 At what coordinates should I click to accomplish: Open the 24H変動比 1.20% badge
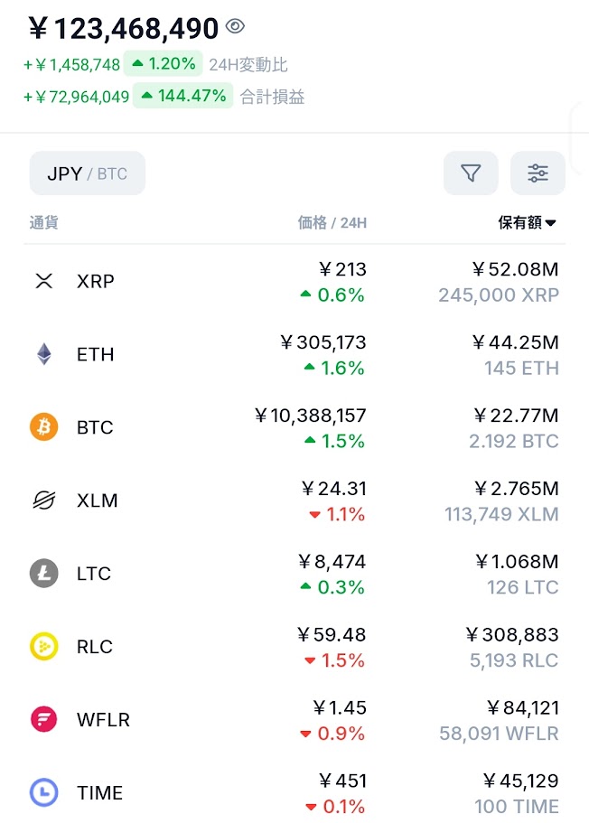(164, 64)
